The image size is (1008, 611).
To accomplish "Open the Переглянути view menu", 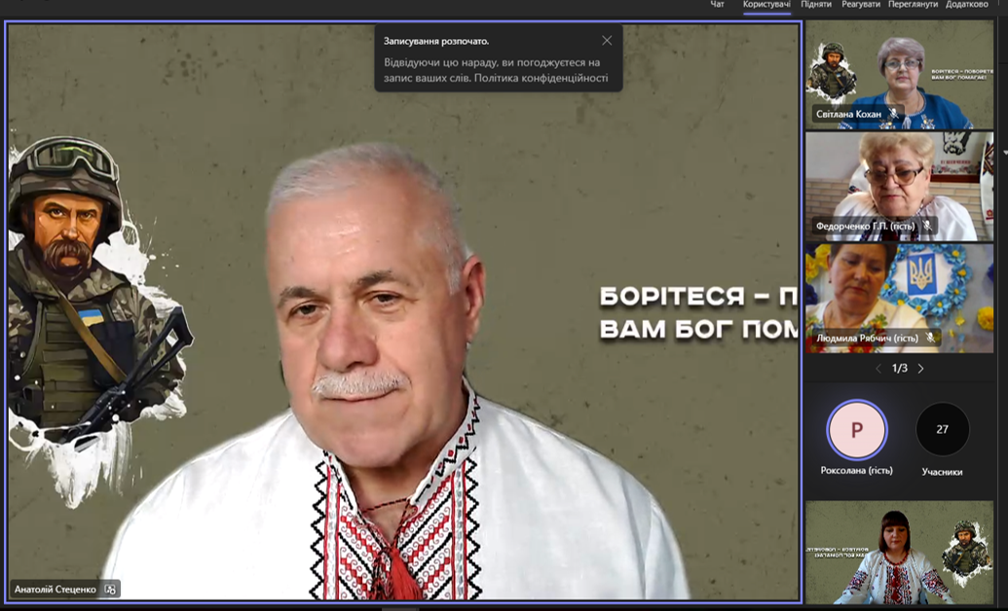I will 913,5.
